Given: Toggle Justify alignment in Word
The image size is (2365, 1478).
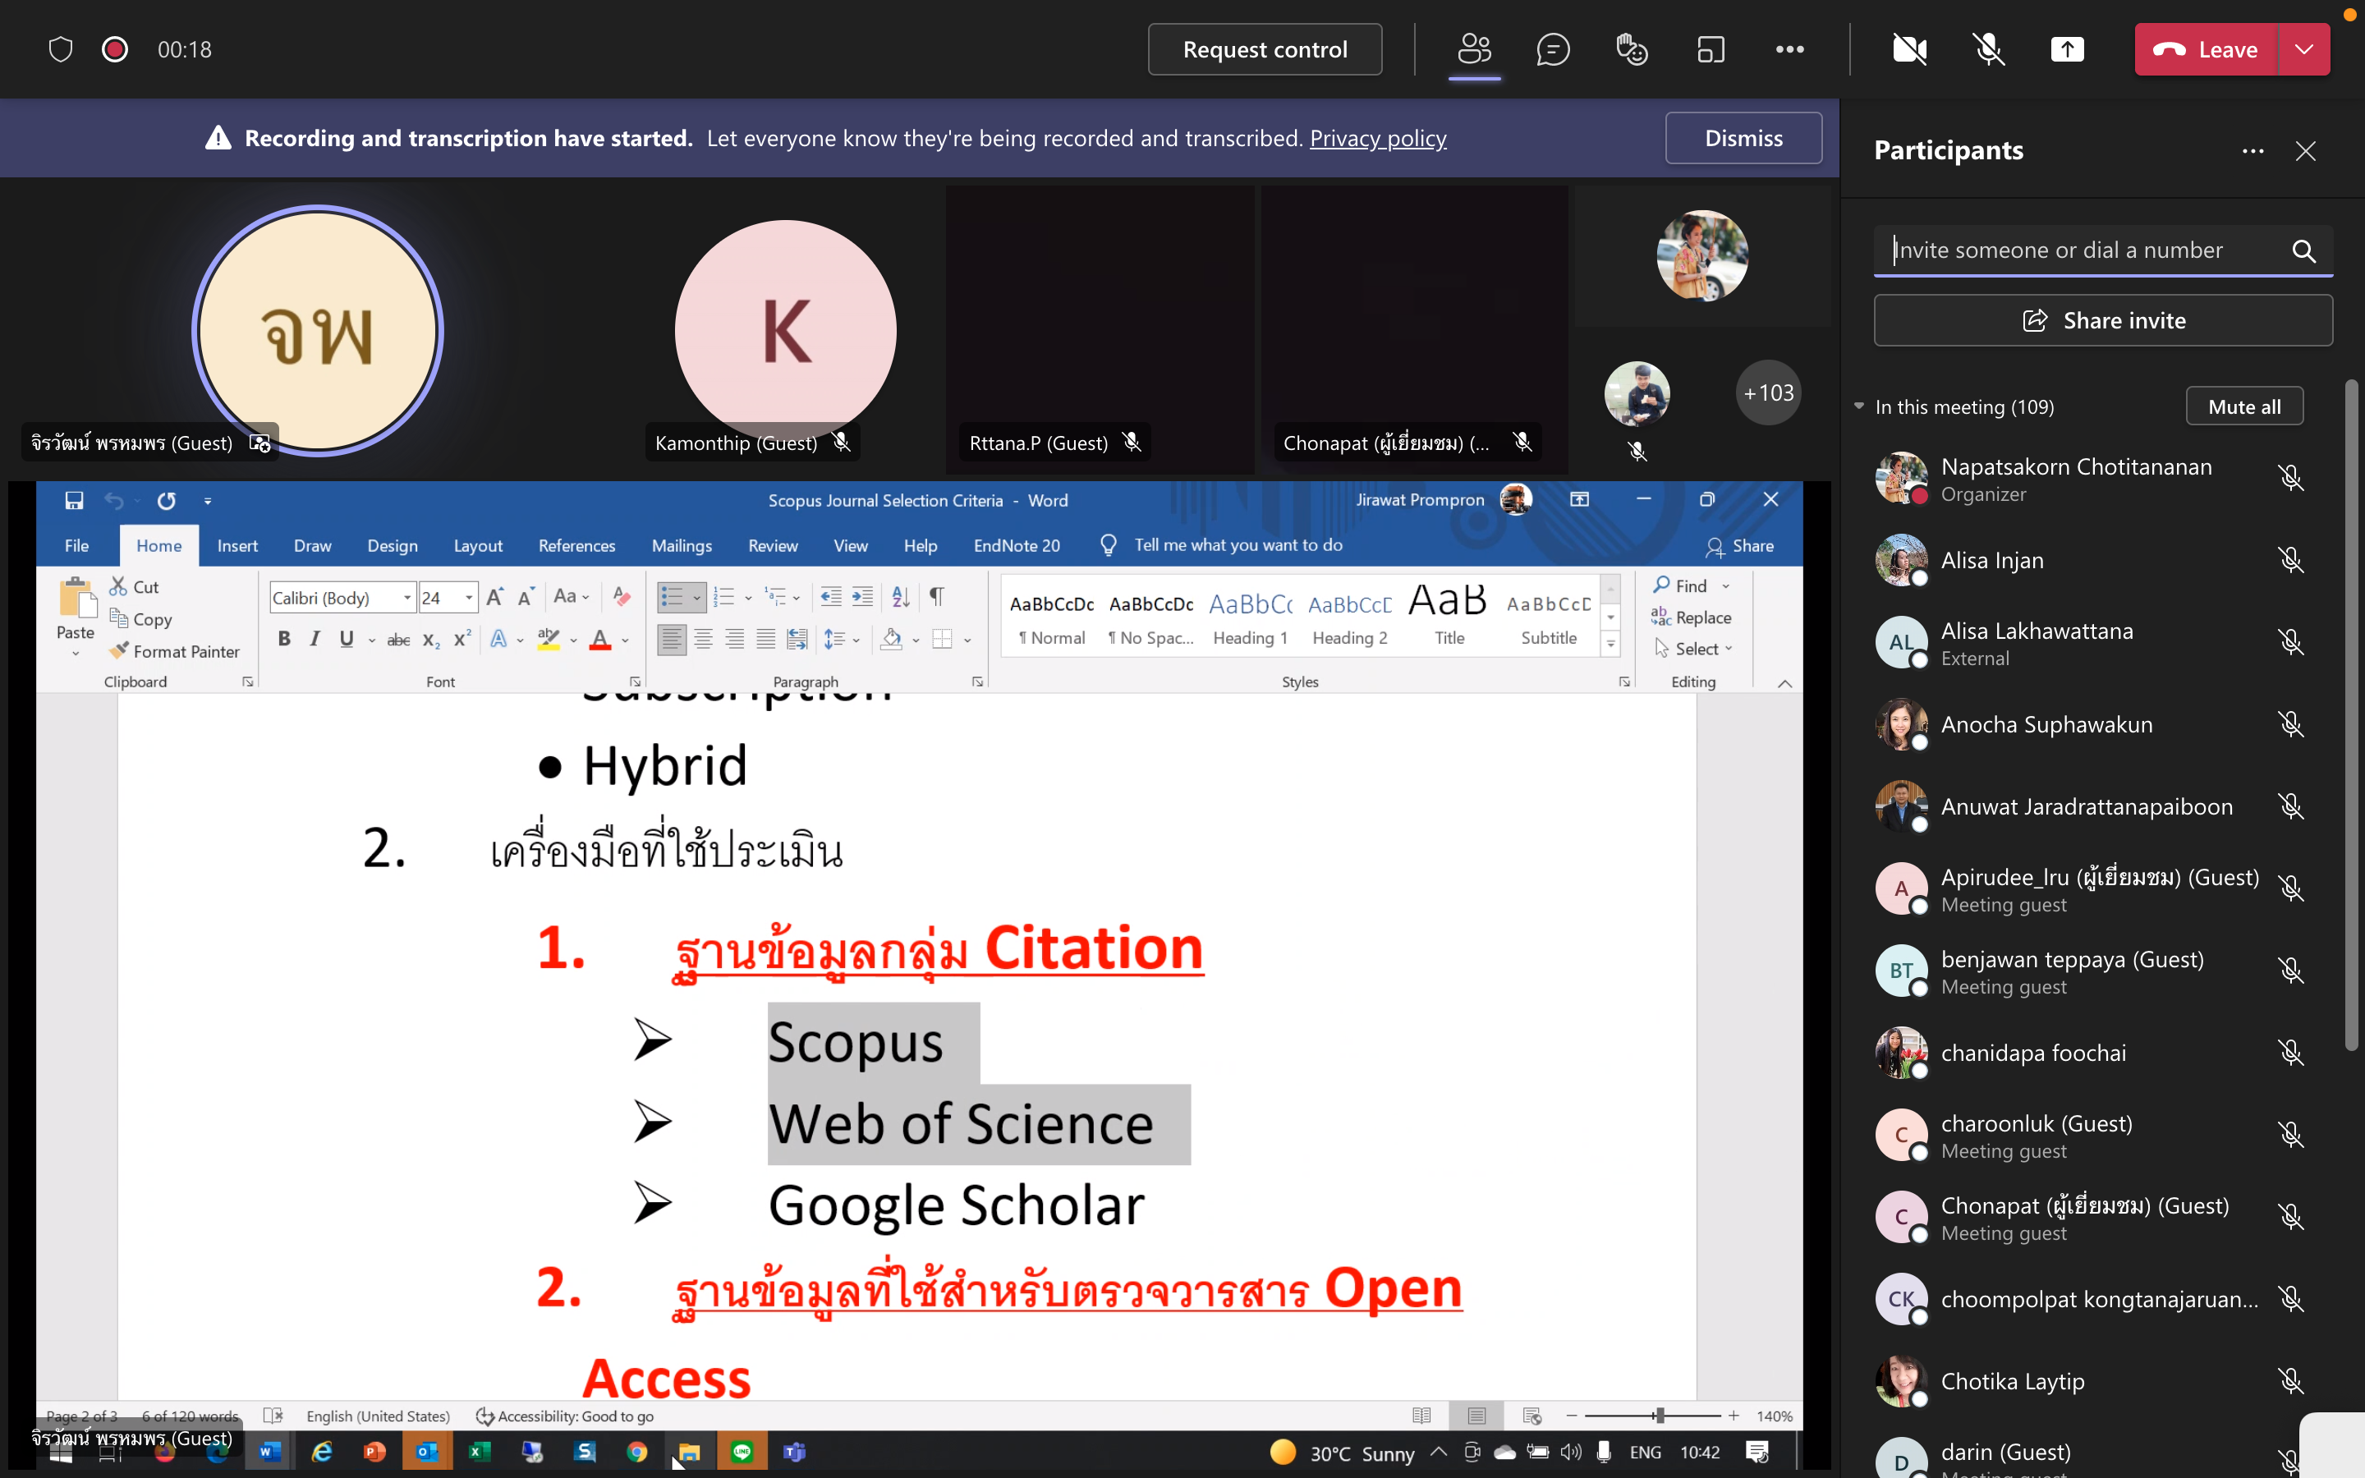Looking at the screenshot, I should click(x=766, y=640).
